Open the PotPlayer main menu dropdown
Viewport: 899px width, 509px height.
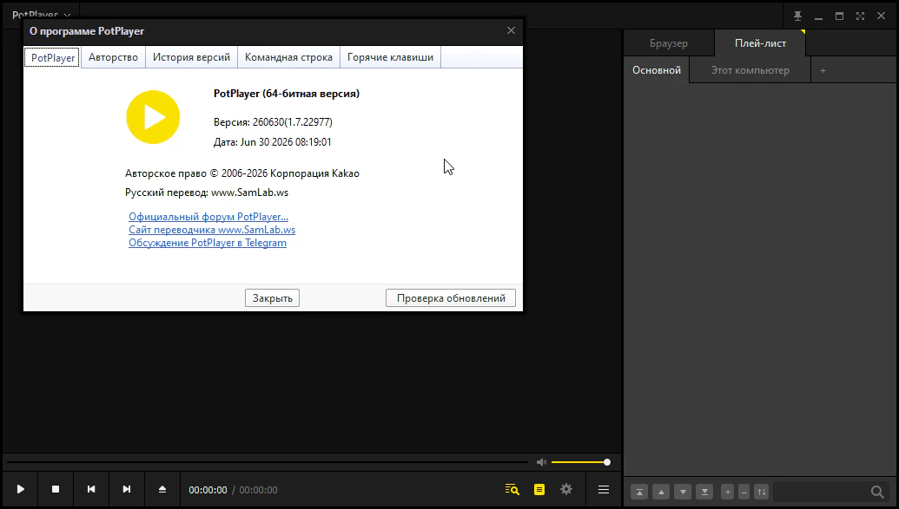[x=42, y=15]
